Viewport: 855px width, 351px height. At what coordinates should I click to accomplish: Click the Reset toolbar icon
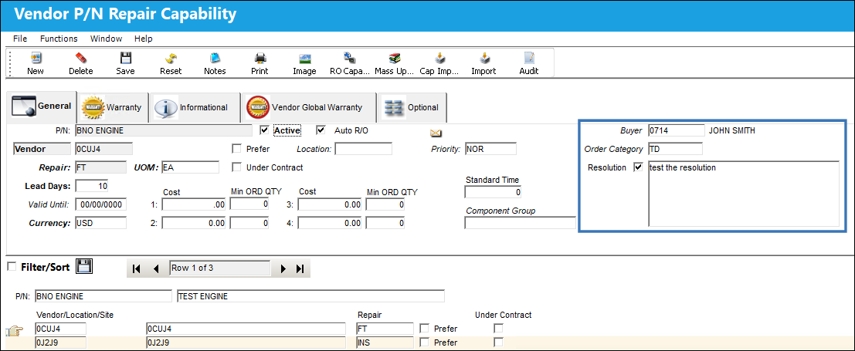click(x=171, y=59)
